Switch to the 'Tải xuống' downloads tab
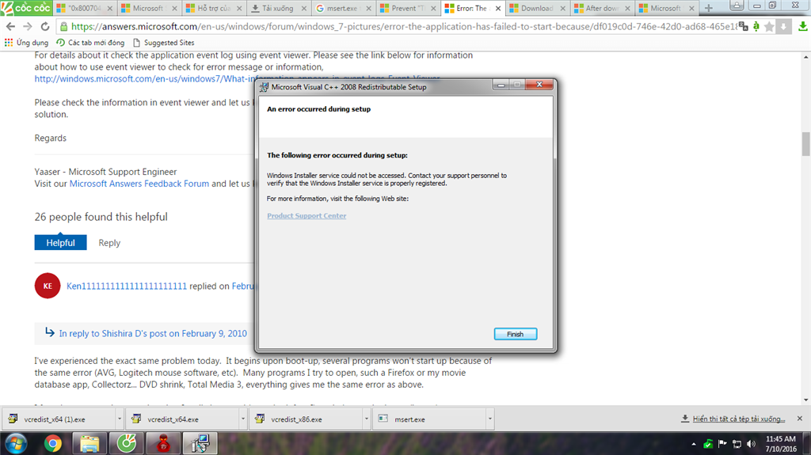 point(279,8)
